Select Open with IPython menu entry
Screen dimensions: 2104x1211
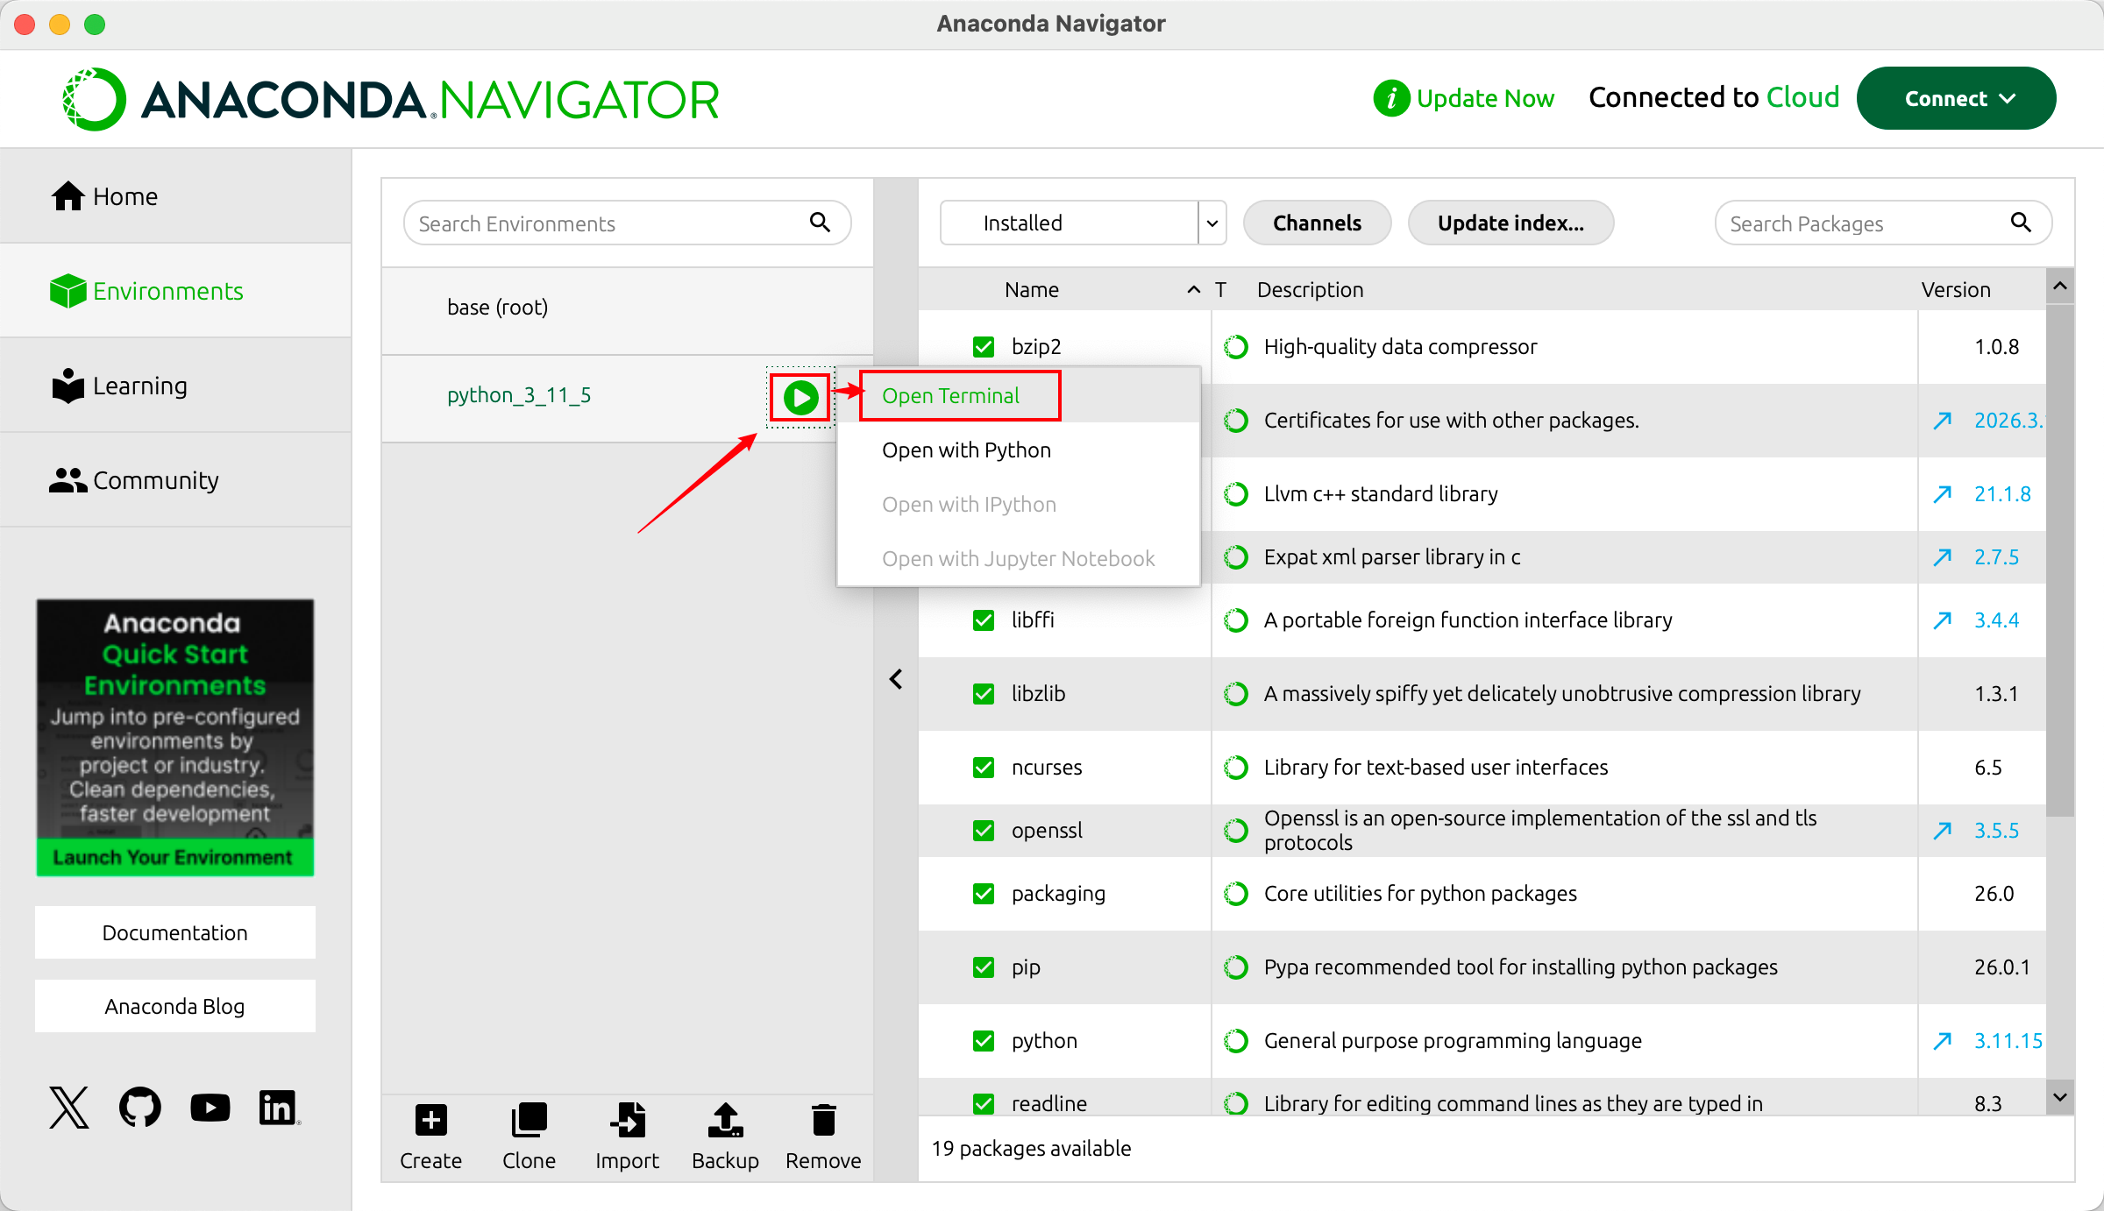[x=1019, y=505]
